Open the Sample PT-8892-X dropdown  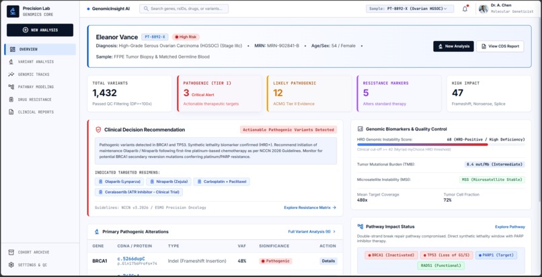point(410,9)
